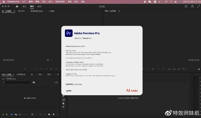This screenshot has height=118, width=201.
Task: Open the 文件 menu in the menu bar
Action: pos(24,1)
